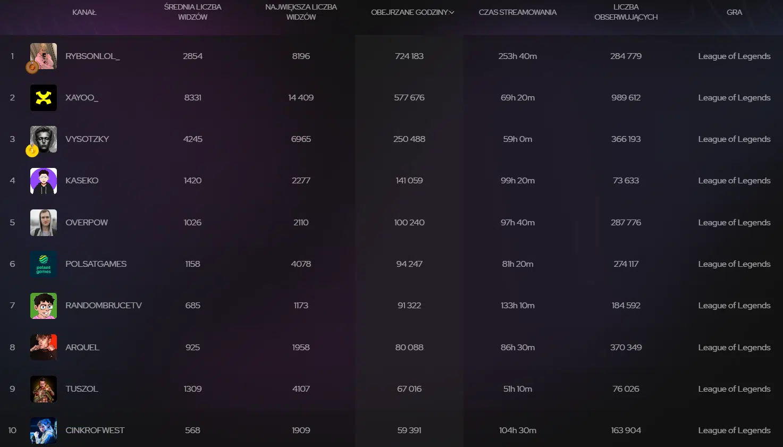The image size is (783, 447).
Task: Sort by Czas Streamowania column header
Action: coord(517,12)
